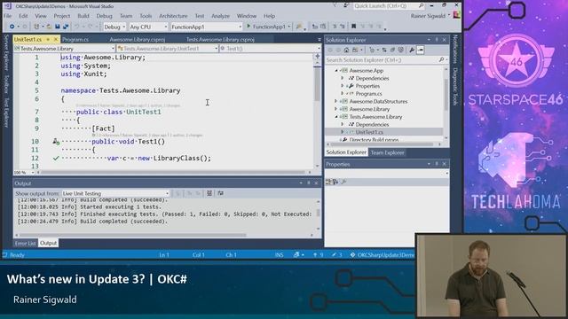Switch to the Awesome.Library.csproj tab

(138, 39)
